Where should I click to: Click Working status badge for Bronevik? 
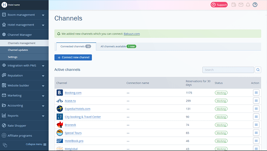pyautogui.click(x=221, y=125)
